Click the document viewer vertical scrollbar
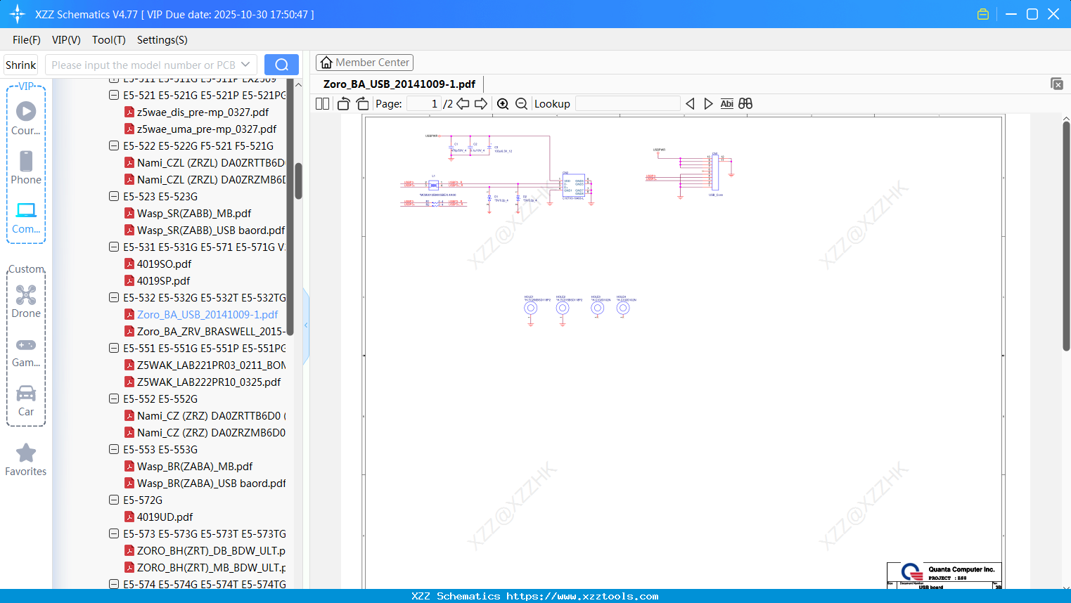The height and width of the screenshot is (603, 1071). tap(1066, 236)
